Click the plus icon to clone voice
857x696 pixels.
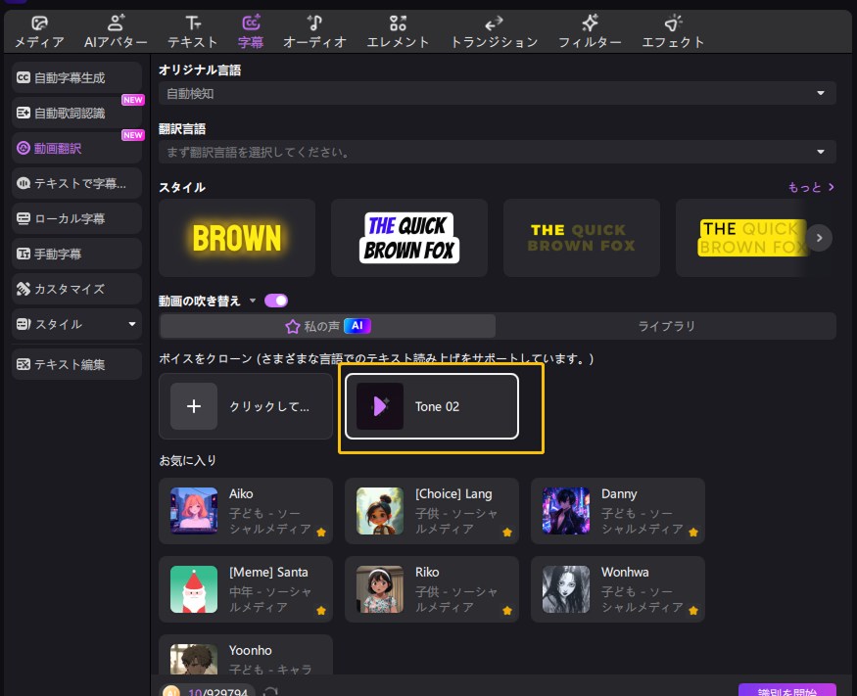click(x=194, y=406)
